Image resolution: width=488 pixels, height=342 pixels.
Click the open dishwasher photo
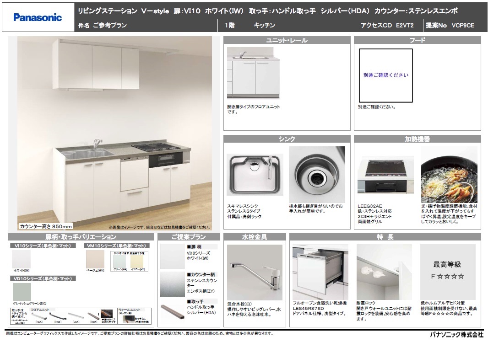(x=320, y=272)
